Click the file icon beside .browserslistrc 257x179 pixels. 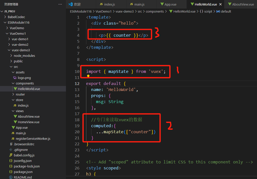11,144
